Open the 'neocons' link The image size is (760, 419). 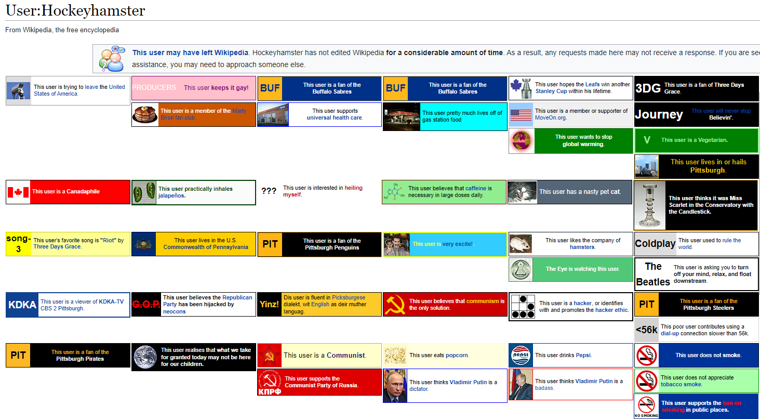pos(175,311)
